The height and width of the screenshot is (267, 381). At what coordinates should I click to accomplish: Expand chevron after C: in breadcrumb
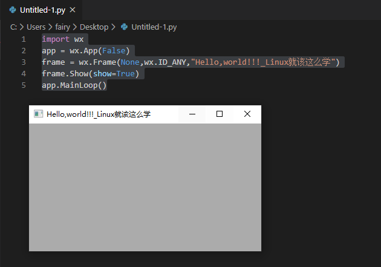click(x=22, y=27)
